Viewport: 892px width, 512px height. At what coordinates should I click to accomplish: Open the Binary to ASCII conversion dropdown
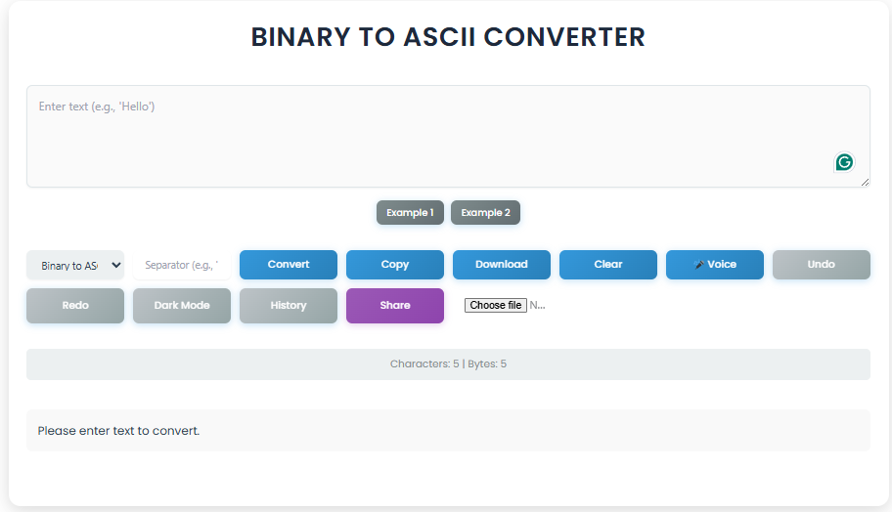click(75, 266)
